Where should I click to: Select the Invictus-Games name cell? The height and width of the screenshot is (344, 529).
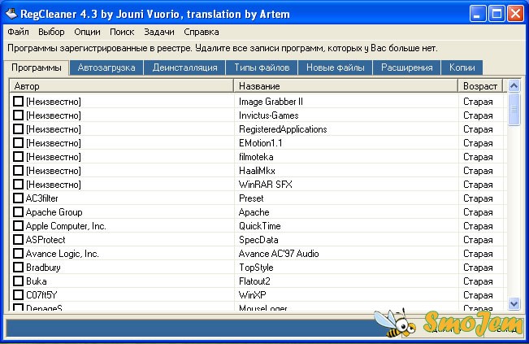(x=268, y=115)
